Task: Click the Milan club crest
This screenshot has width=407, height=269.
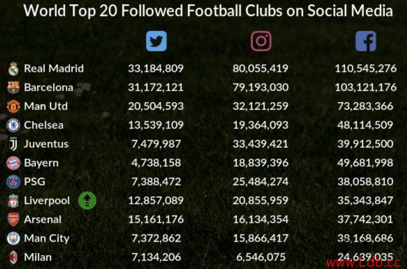Action: (x=13, y=257)
